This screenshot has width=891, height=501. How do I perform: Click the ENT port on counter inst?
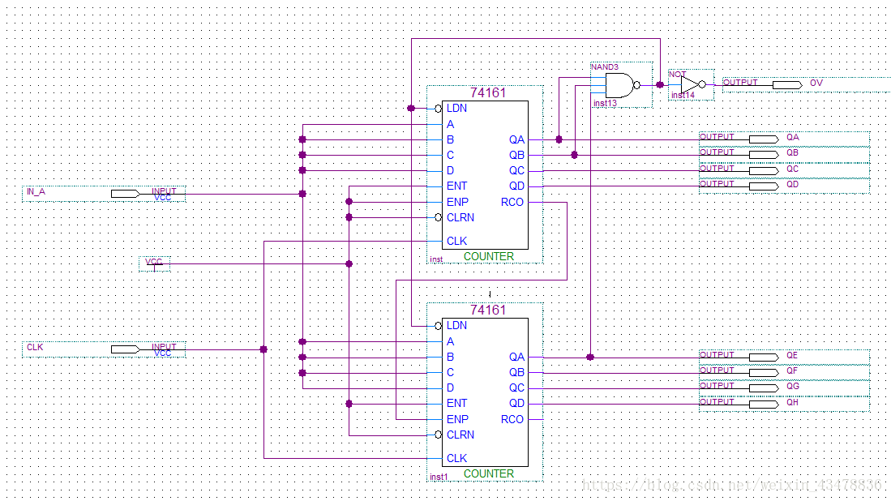point(456,186)
